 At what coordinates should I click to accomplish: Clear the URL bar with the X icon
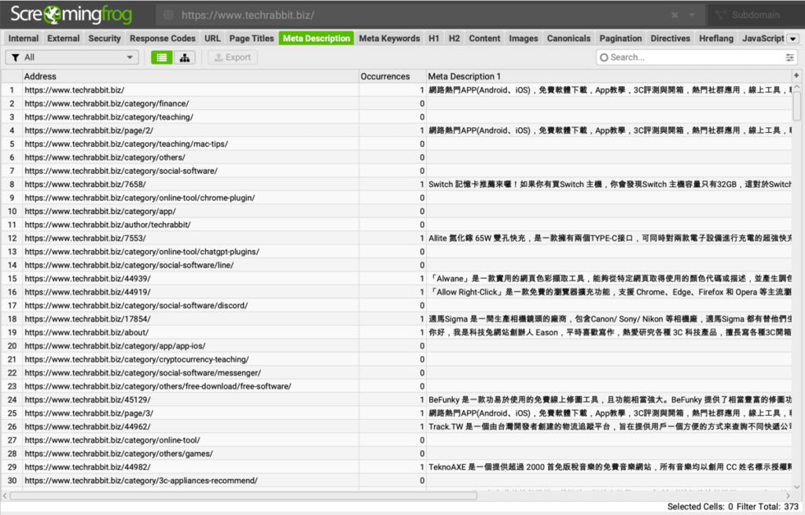click(x=675, y=16)
